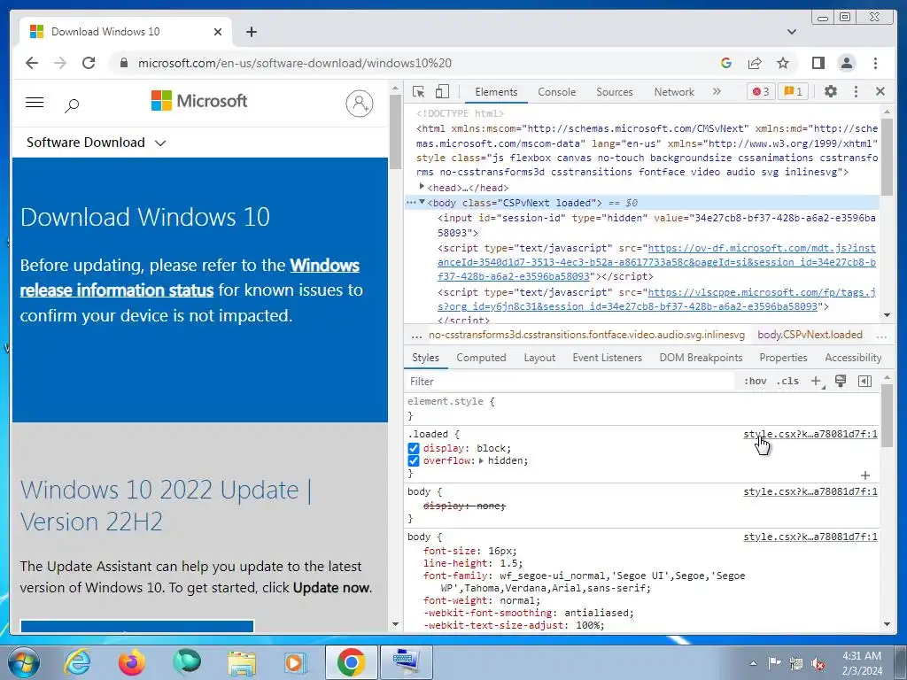Click the Microsoft site search icon
Screen dimensions: 907x680
(x=72, y=105)
